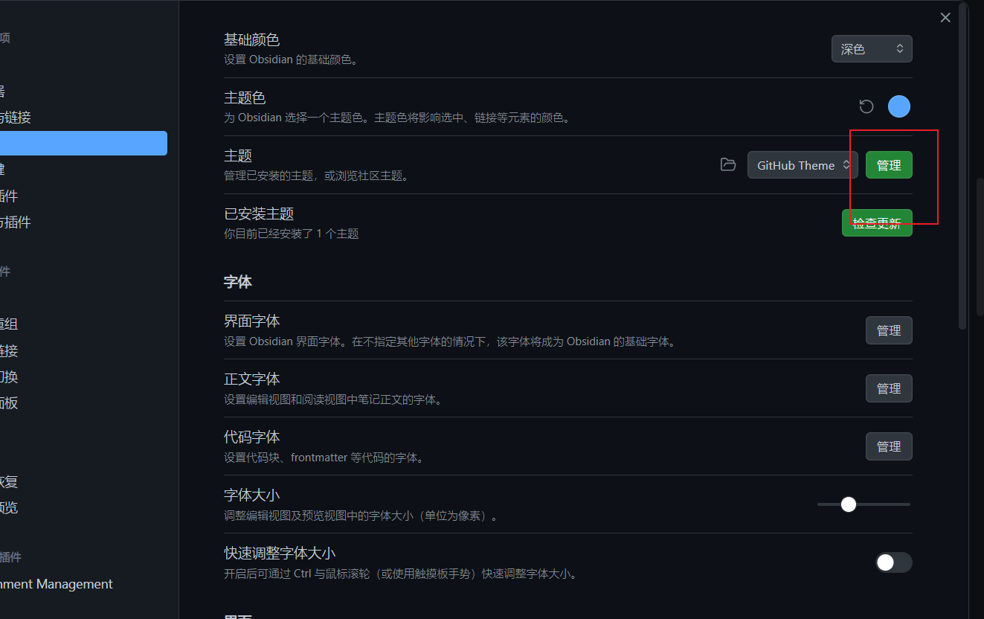This screenshot has height=619, width=984.
Task: Open the sidebar tab ending in 与链接
Action: 16,118
